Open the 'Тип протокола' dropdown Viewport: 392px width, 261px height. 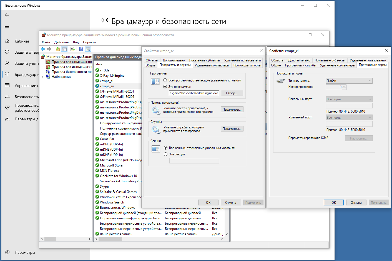tap(349, 81)
